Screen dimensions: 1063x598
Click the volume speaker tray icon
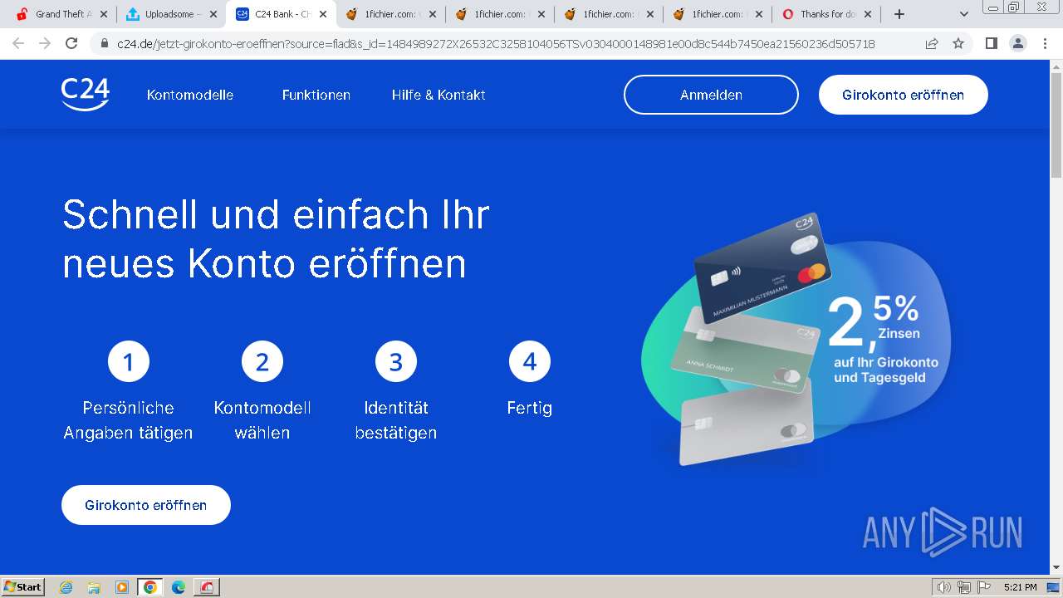click(944, 587)
